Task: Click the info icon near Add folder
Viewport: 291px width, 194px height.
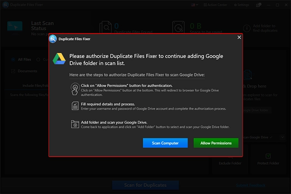Action: click(247, 28)
